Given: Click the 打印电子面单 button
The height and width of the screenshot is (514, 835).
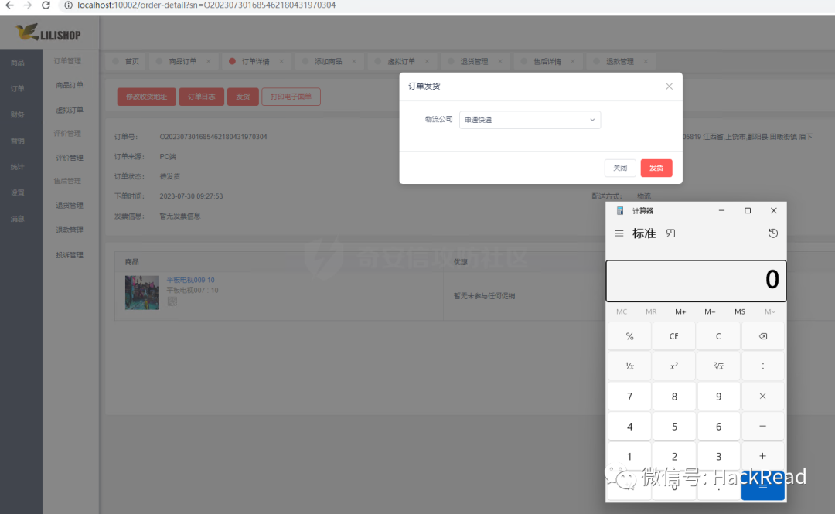Looking at the screenshot, I should [x=291, y=96].
